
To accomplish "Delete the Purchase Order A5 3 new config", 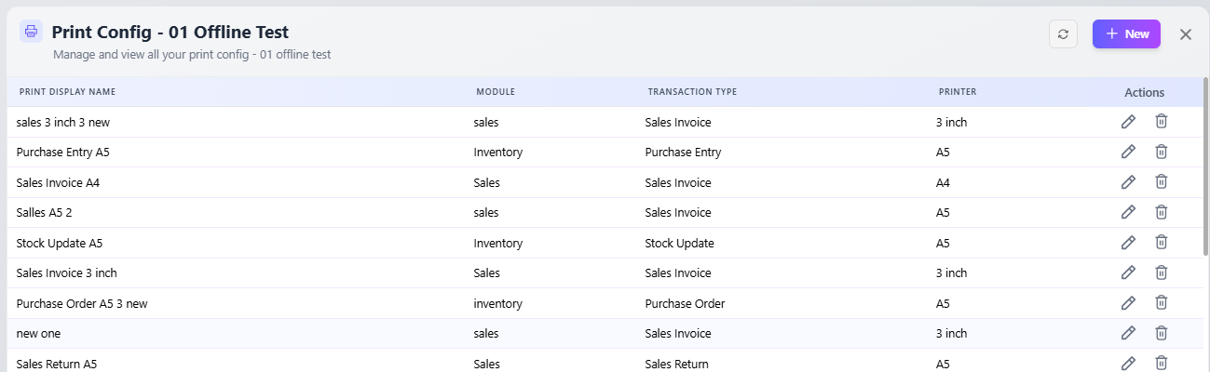I will (1161, 303).
